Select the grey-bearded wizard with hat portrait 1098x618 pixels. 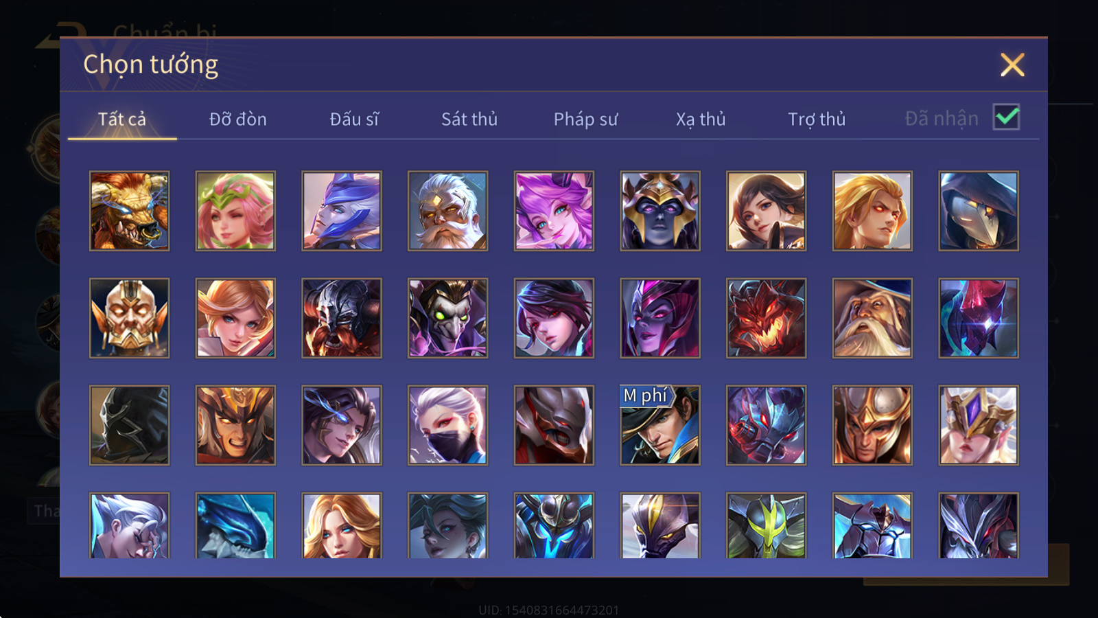[872, 318]
